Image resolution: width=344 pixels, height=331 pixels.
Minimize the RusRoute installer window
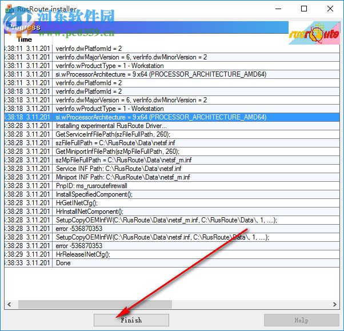point(278,9)
